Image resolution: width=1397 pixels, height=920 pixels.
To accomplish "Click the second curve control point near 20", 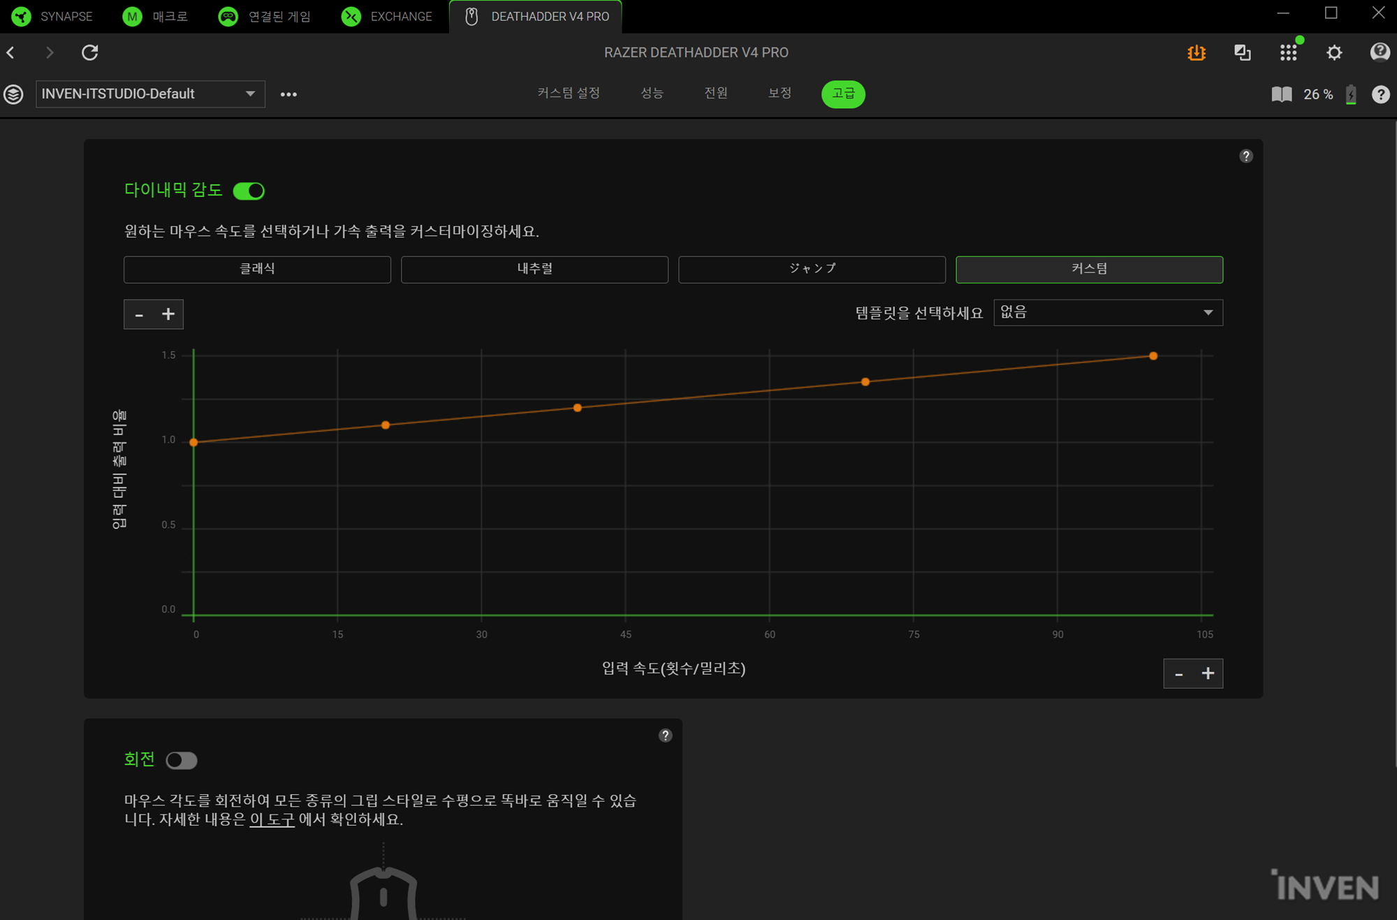I will click(386, 425).
